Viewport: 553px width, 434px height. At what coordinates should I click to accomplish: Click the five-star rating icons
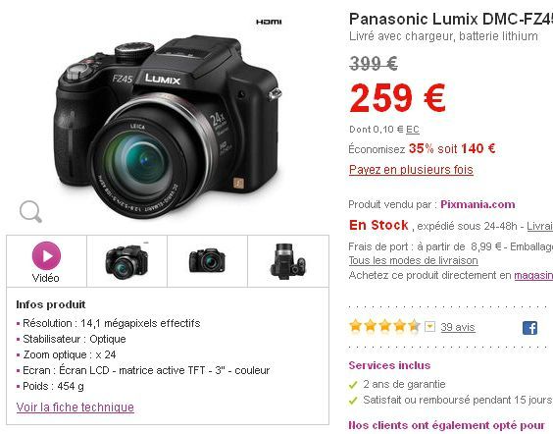pos(384,326)
